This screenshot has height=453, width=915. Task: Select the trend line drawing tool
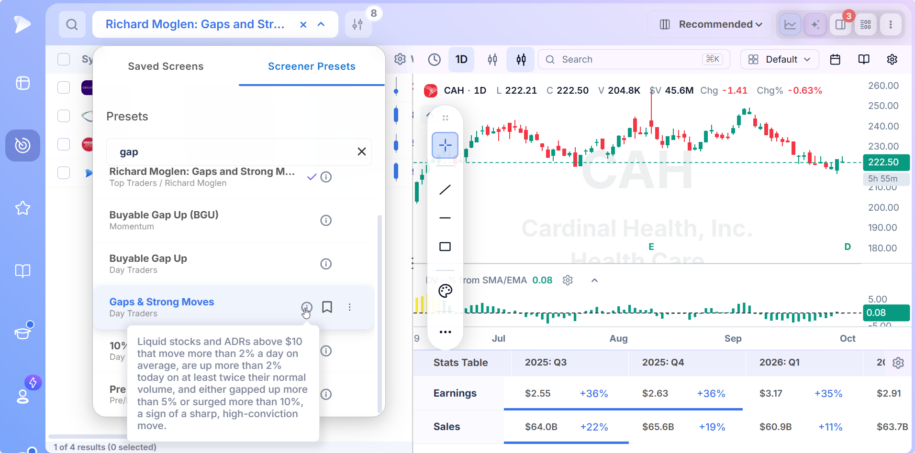(x=445, y=190)
